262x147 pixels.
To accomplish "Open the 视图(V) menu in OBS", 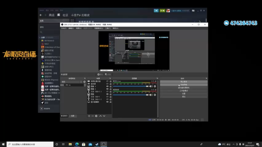I will [79, 28].
